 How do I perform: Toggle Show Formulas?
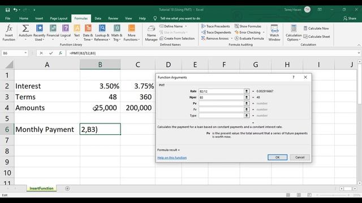pos(248,27)
